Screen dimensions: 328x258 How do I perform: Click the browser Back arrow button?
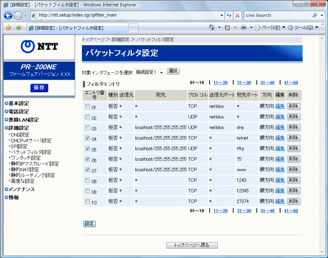(x=8, y=16)
